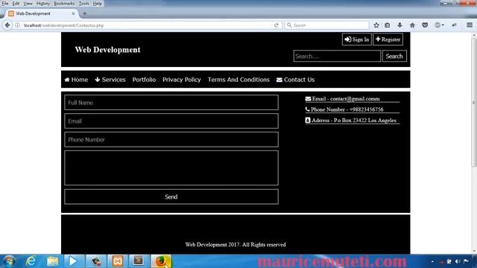Show bookmarks list icon in toolbar
477x268 pixels.
[x=388, y=25]
